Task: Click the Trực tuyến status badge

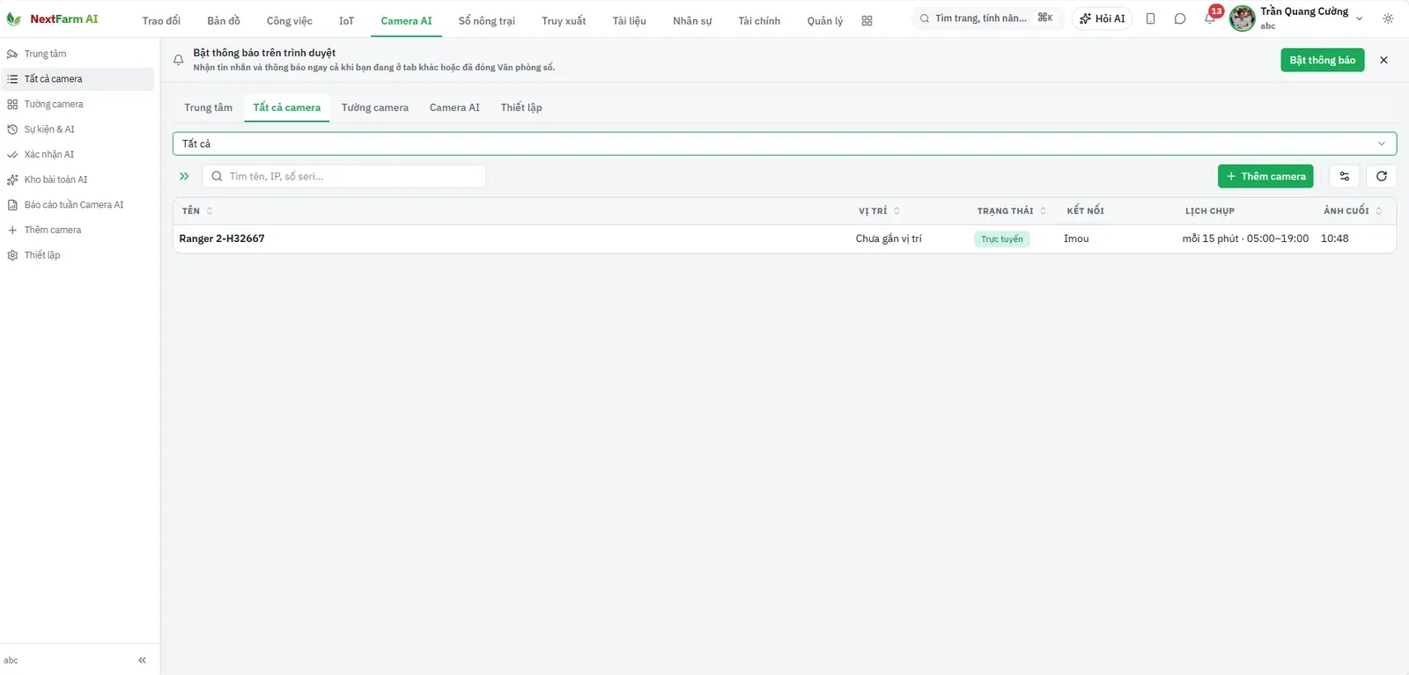Action: pyautogui.click(x=1002, y=238)
